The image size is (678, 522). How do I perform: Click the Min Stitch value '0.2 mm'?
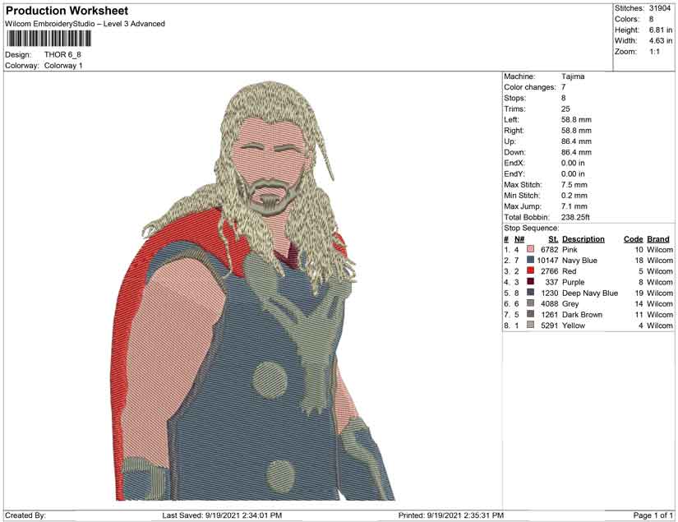[574, 196]
